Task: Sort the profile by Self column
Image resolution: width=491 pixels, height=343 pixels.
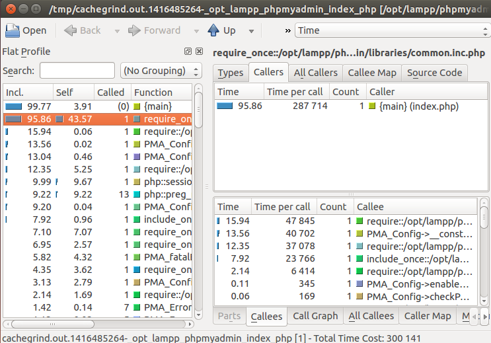Action: [71, 93]
